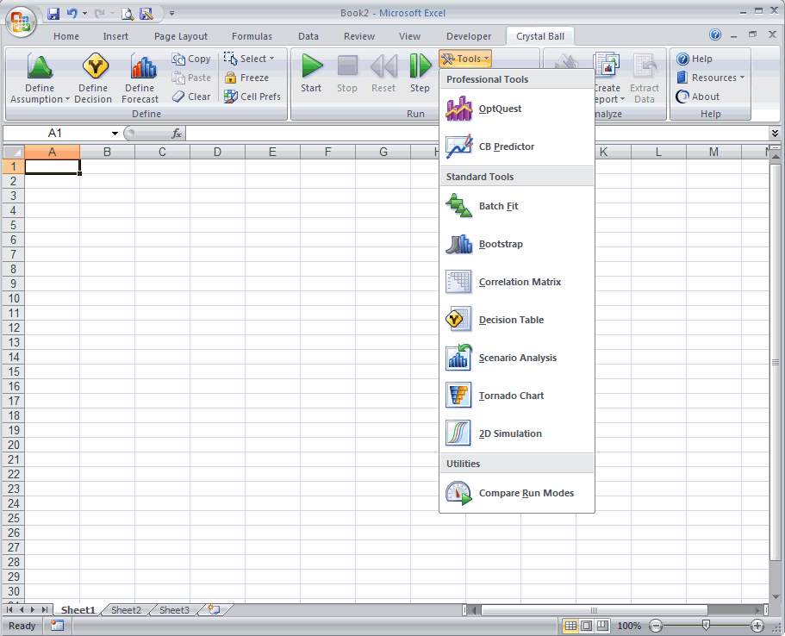785x636 pixels.
Task: Click the Define Decision icon
Action: click(x=93, y=67)
